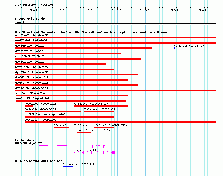Select the nsv517155 (Shaikh2009) label
Image resolution: width=223 pixels, height=176 pixels.
32,67
